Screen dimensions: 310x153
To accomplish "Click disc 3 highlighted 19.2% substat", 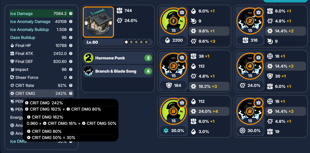I will coord(209,86).
